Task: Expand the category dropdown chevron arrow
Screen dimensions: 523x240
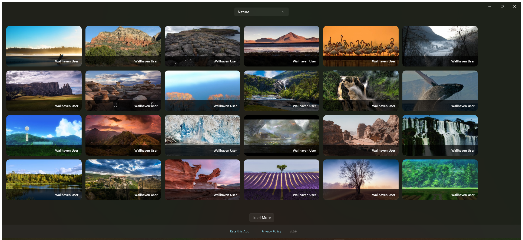Action: [x=283, y=12]
